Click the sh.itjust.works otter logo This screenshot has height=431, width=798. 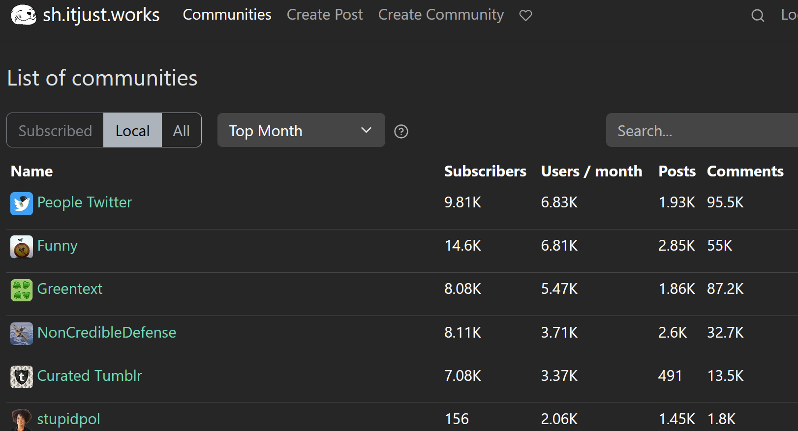[x=23, y=15]
